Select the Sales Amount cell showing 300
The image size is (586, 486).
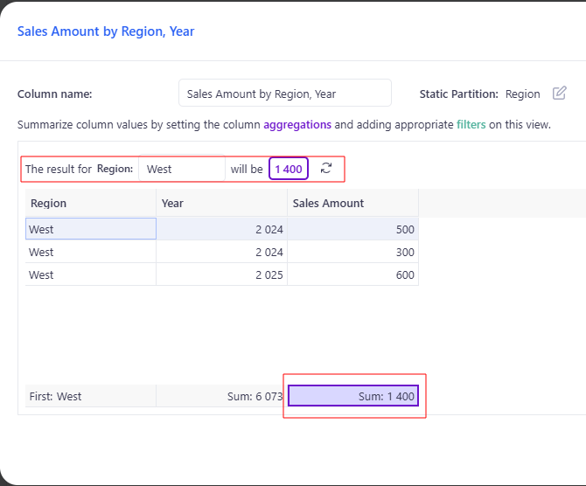pyautogui.click(x=352, y=252)
